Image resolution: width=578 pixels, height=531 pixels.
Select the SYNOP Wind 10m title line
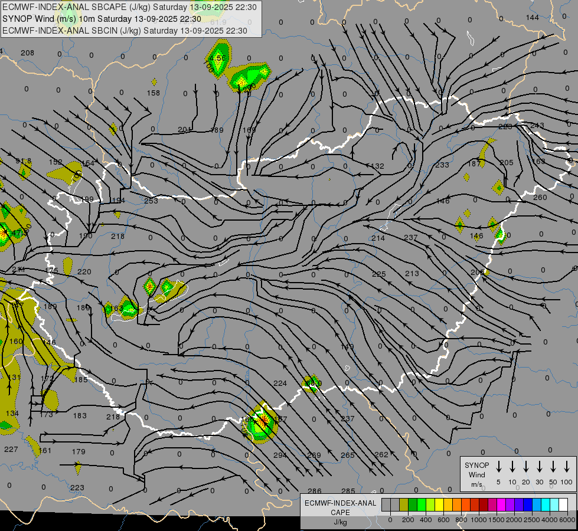pos(102,19)
